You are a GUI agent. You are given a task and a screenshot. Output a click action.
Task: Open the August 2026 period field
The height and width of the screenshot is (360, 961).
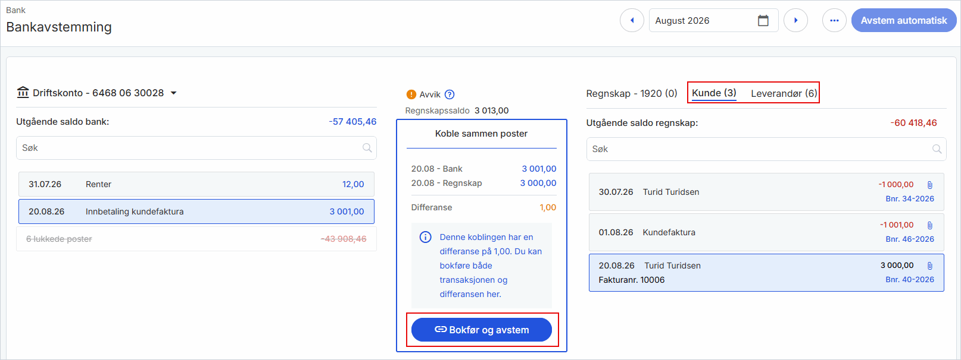pos(713,20)
